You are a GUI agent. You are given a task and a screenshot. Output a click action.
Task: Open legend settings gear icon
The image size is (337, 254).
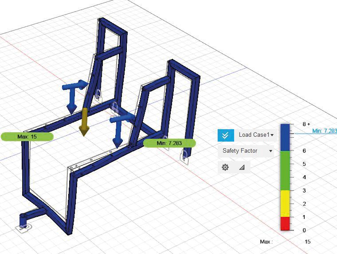225,167
